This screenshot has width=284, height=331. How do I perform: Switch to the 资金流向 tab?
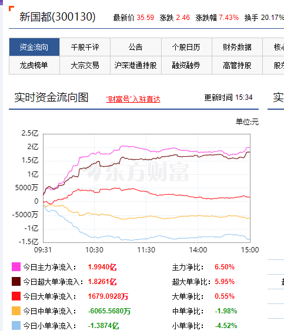pyautogui.click(x=34, y=47)
